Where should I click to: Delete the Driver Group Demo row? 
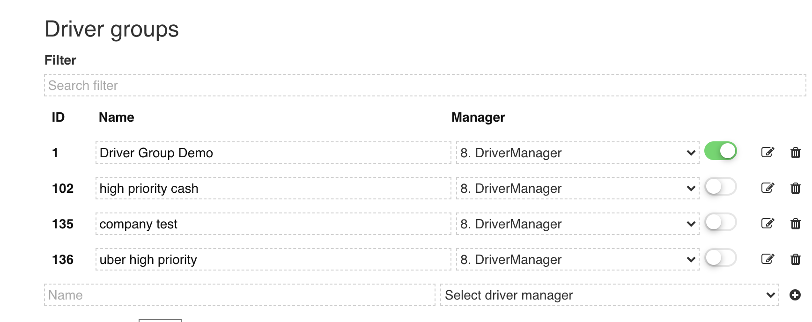795,153
